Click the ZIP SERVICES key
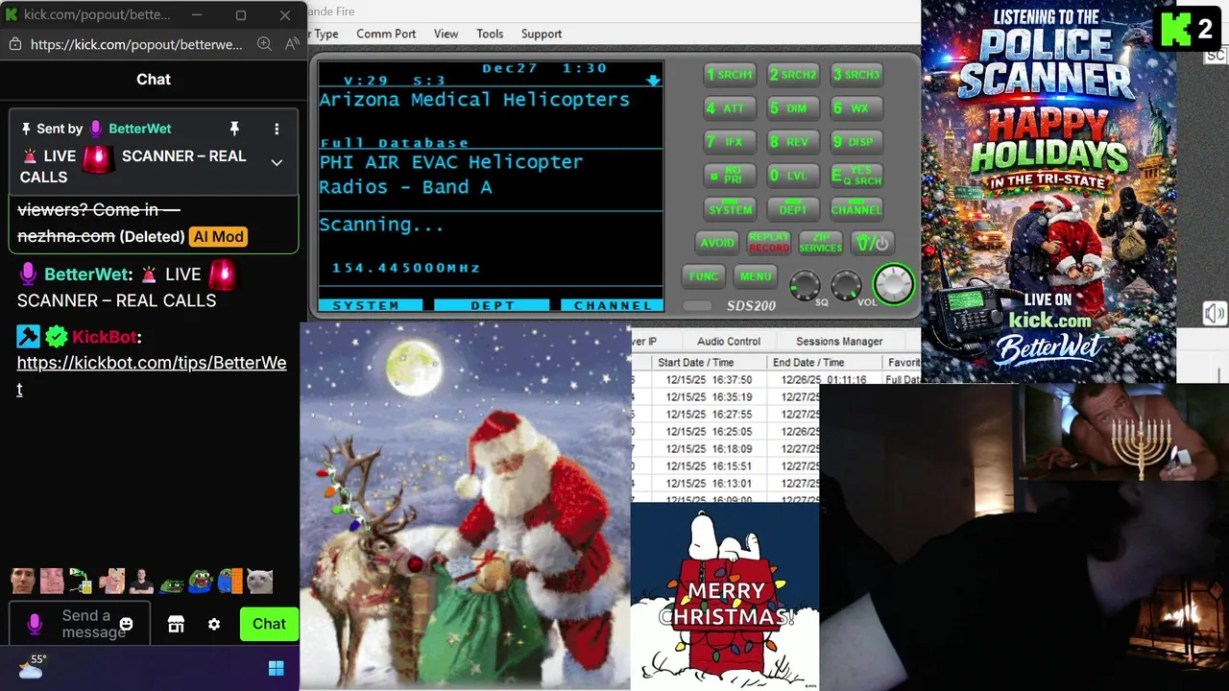Screen dimensions: 1229x691 point(821,243)
